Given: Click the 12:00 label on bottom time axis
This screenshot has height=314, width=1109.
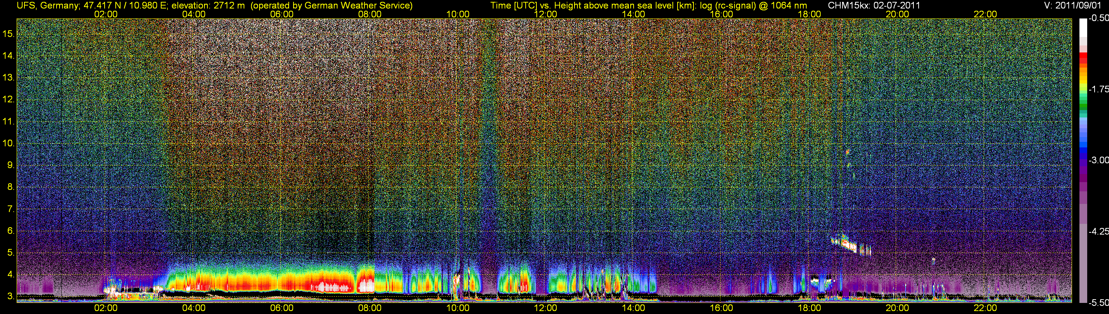Looking at the screenshot, I should pos(546,308).
